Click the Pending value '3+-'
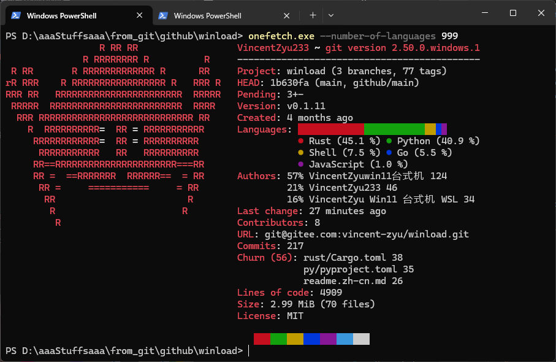The height and width of the screenshot is (362, 556). [x=295, y=94]
